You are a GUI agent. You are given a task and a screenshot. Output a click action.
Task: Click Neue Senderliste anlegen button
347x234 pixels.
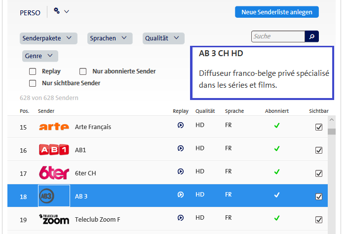(x=277, y=12)
